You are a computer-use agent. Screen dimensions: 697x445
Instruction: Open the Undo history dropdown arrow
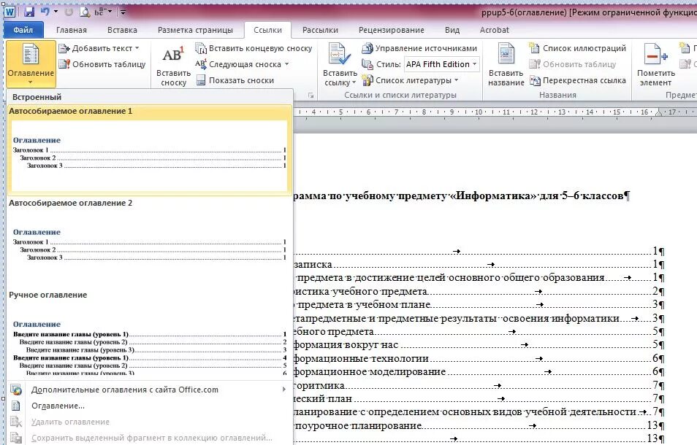tap(56, 12)
